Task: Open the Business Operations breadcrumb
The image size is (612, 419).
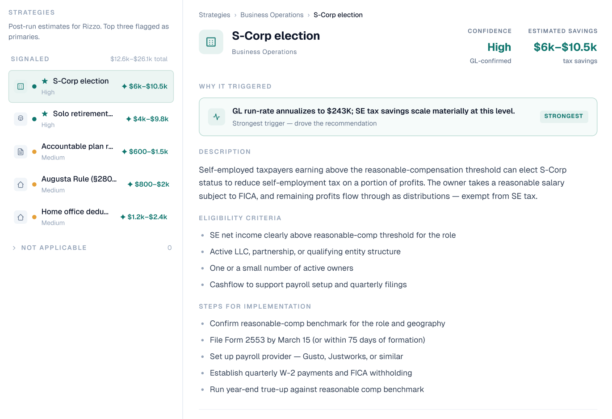Action: [272, 15]
